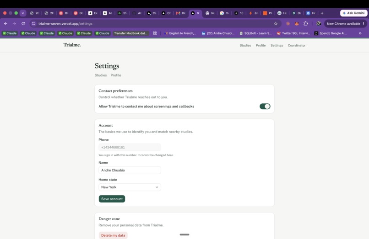This screenshot has height=239, width=369.
Task: Open the Transfer MacBook dat... bookmark
Action: coord(131,33)
